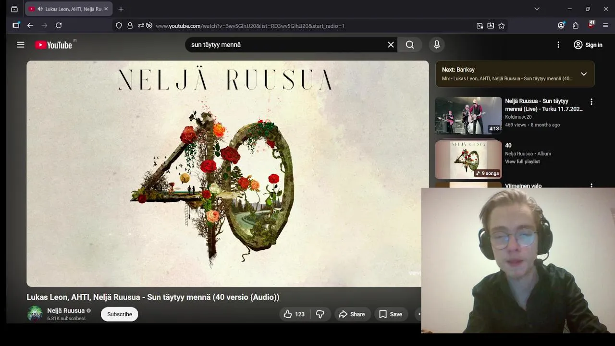
Task: Open a new browser tab
Action: pos(121,9)
